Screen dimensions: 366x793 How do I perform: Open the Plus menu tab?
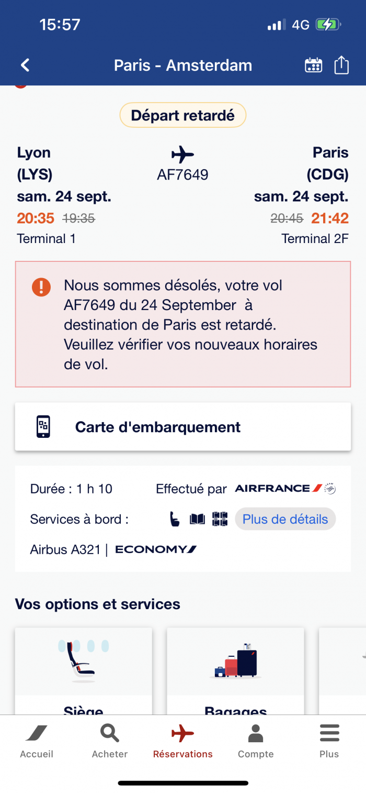point(329,742)
